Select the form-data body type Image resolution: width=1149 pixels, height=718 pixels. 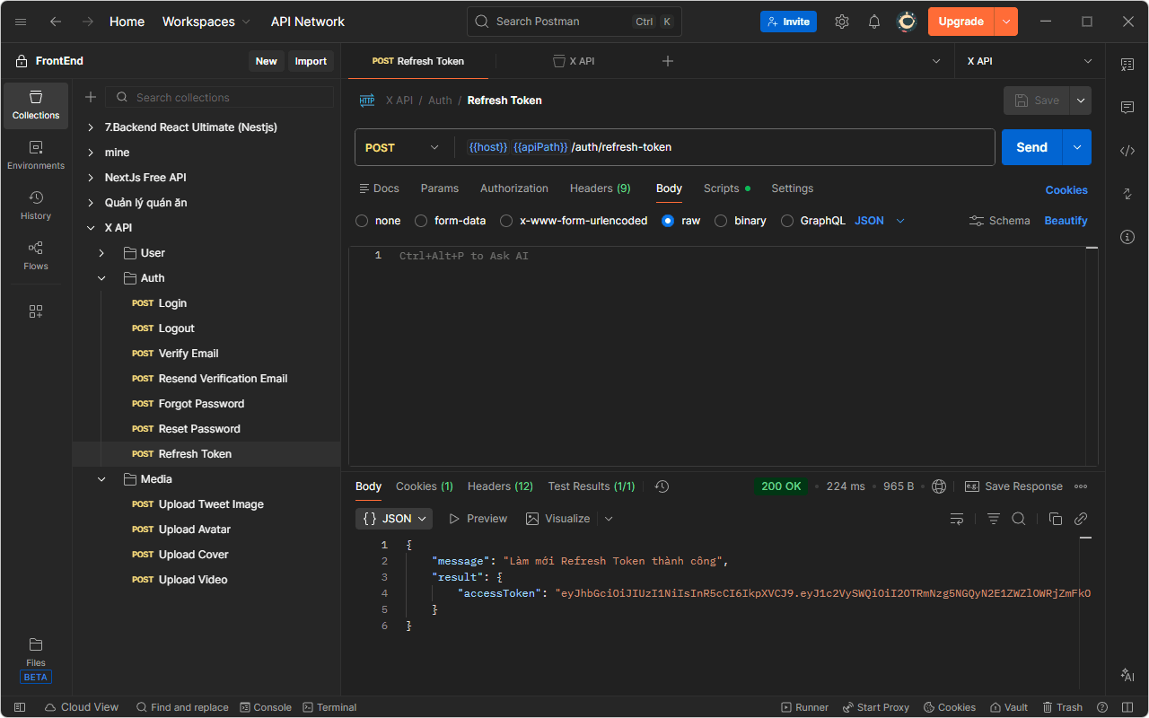click(x=421, y=221)
